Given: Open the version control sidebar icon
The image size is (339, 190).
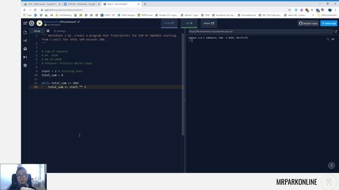Looking at the screenshot, I should pyautogui.click(x=25, y=41).
